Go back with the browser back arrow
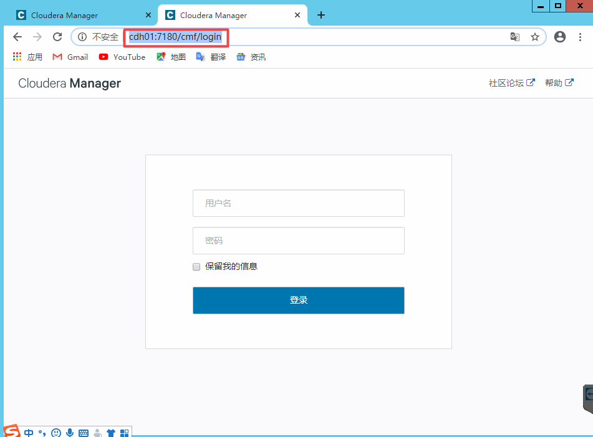593x437 pixels. [17, 37]
